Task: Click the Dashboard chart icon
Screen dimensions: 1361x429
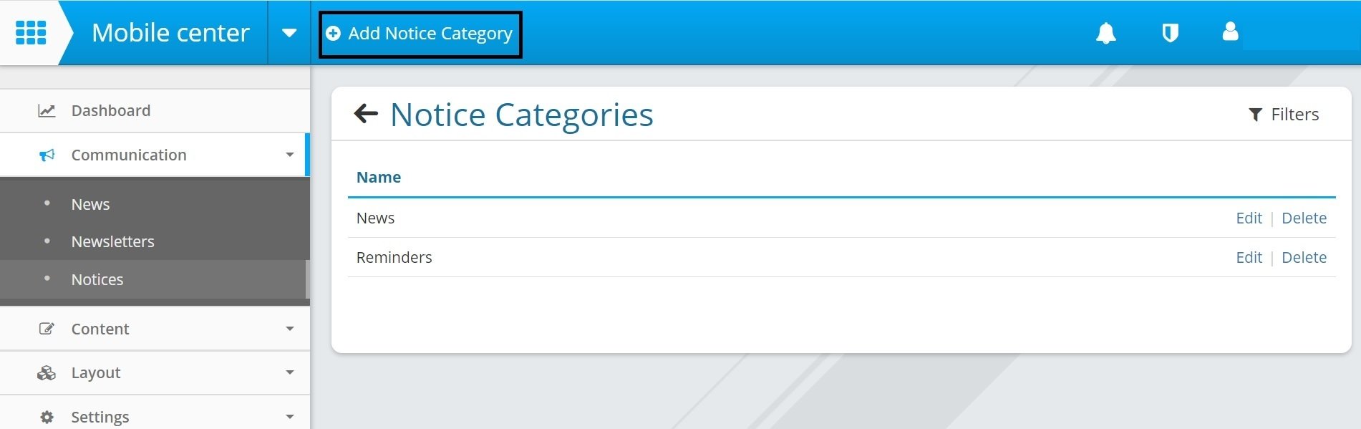Action: [x=47, y=111]
